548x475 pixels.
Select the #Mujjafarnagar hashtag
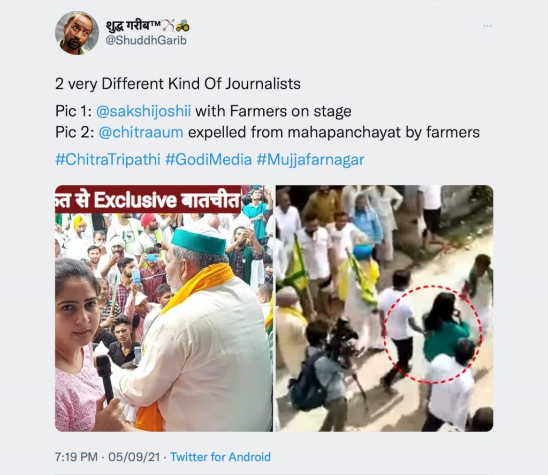point(311,160)
